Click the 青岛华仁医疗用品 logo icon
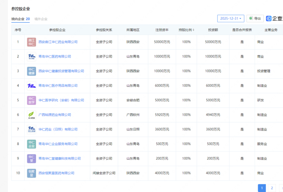Screen dimensions: 283x192 32,86
